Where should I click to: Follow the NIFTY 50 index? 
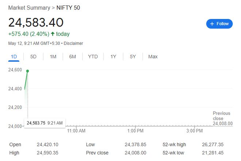pos(219,24)
